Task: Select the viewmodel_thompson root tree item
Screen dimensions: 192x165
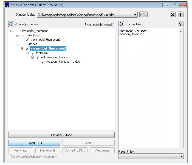Action: point(34,31)
